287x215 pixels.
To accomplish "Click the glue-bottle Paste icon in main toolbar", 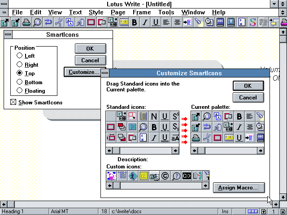I will click(80, 22).
